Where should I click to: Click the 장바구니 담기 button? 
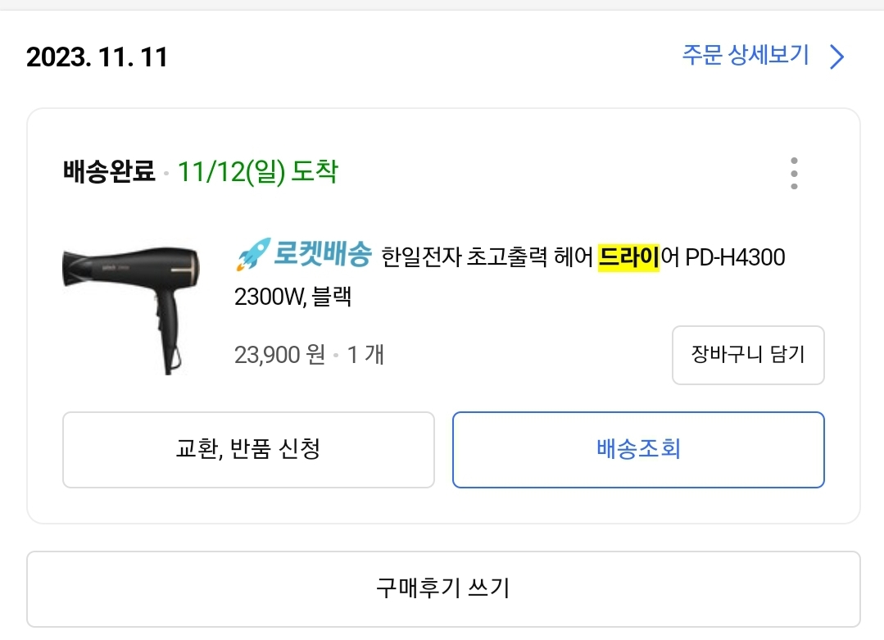click(x=748, y=355)
